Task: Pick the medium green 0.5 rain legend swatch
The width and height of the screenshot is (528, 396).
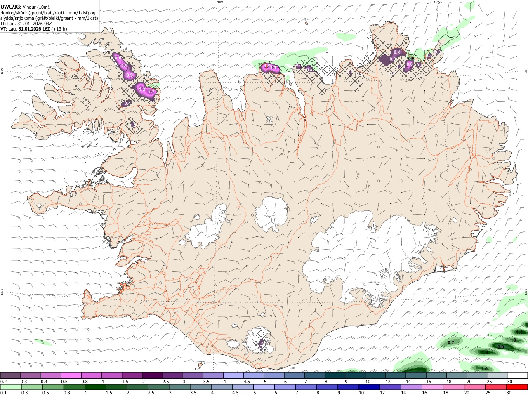Action: 53,387
